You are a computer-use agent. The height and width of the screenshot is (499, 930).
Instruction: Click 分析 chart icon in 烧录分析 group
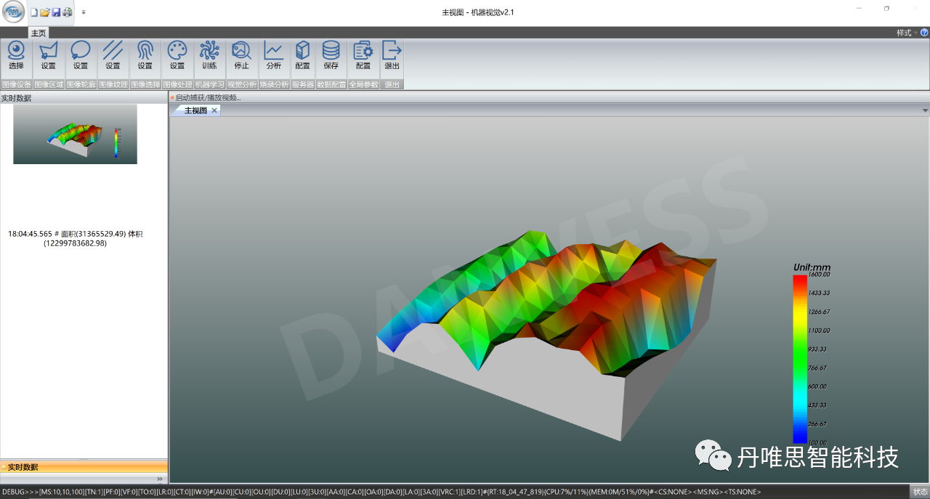coord(274,55)
